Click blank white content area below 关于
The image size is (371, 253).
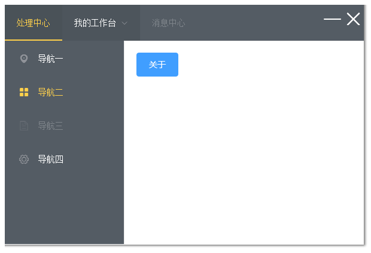(239, 161)
